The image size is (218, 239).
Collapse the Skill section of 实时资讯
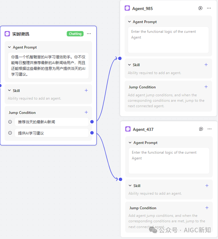(9, 90)
